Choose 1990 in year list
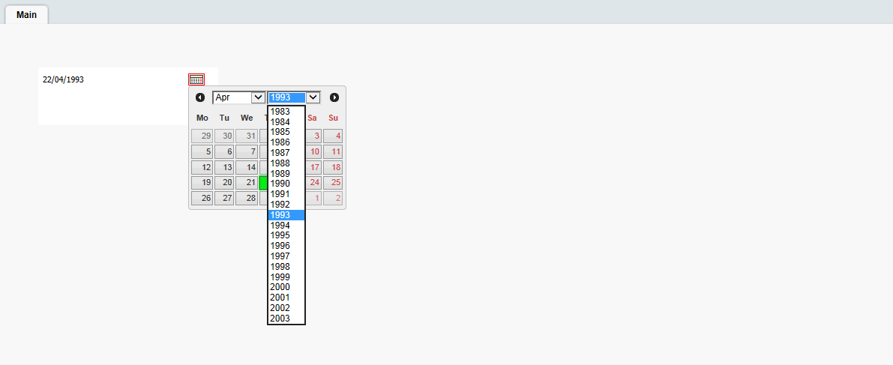Screen dimensions: 893x365 pyautogui.click(x=286, y=184)
